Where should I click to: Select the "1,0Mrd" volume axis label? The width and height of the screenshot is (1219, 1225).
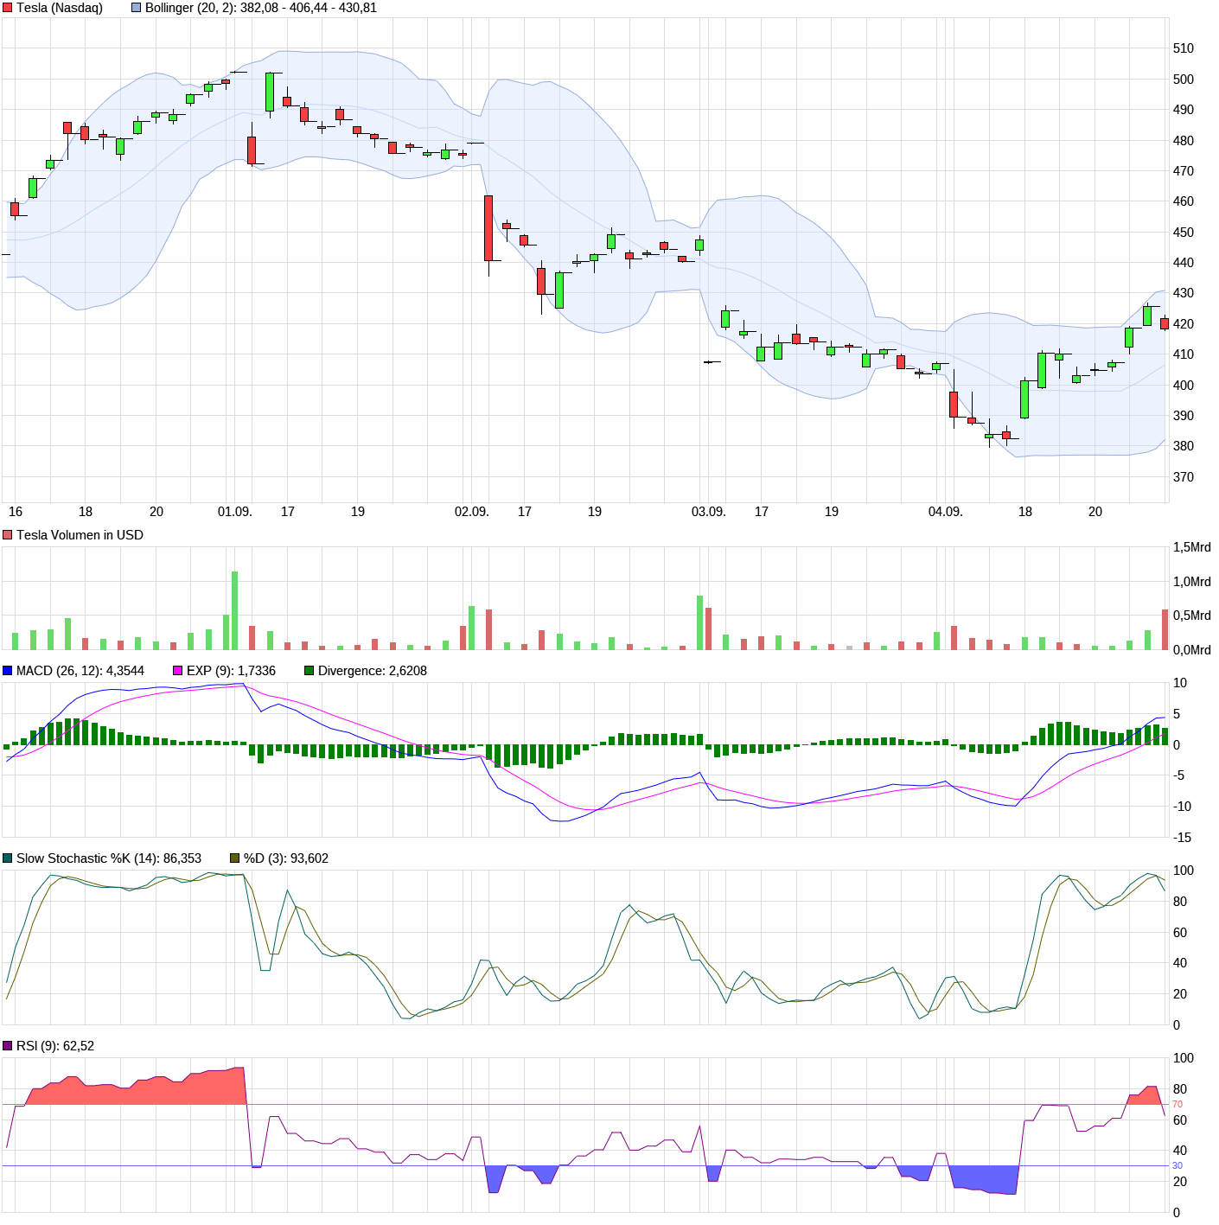1192,582
